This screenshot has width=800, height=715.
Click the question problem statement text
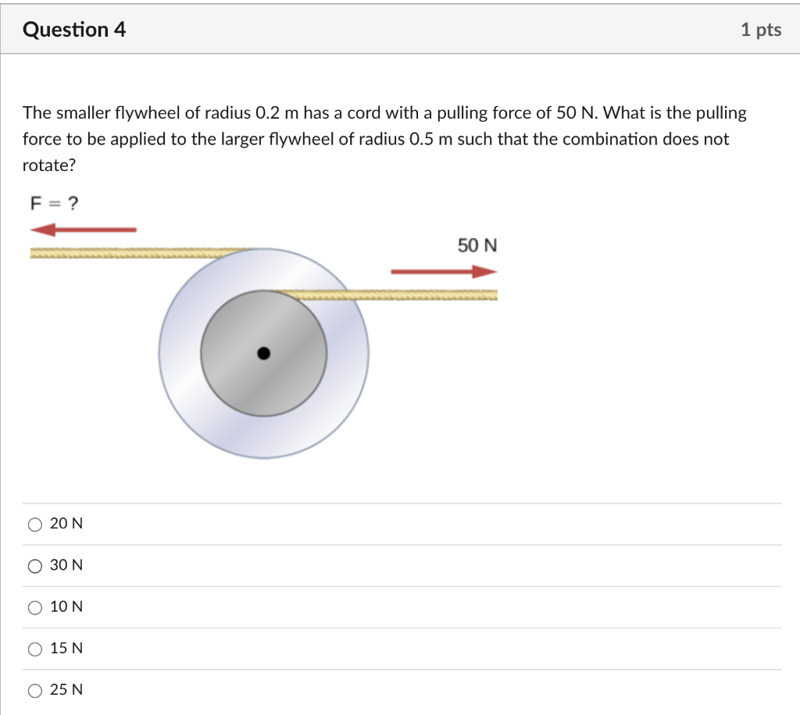tap(383, 138)
